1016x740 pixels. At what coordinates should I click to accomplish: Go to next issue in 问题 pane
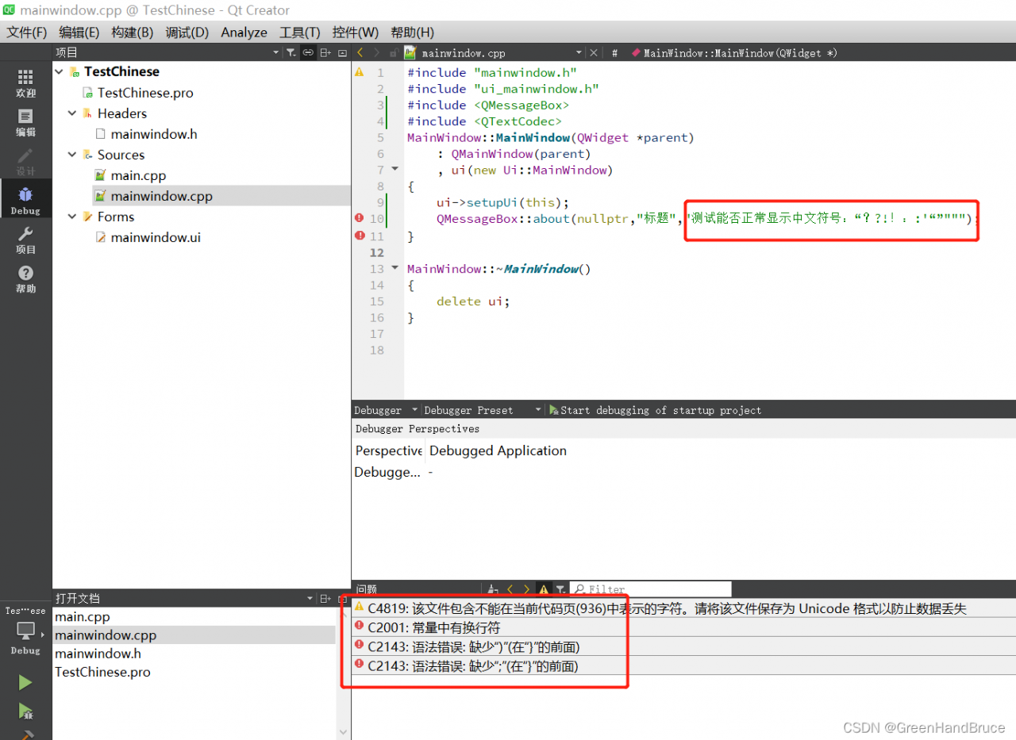525,589
